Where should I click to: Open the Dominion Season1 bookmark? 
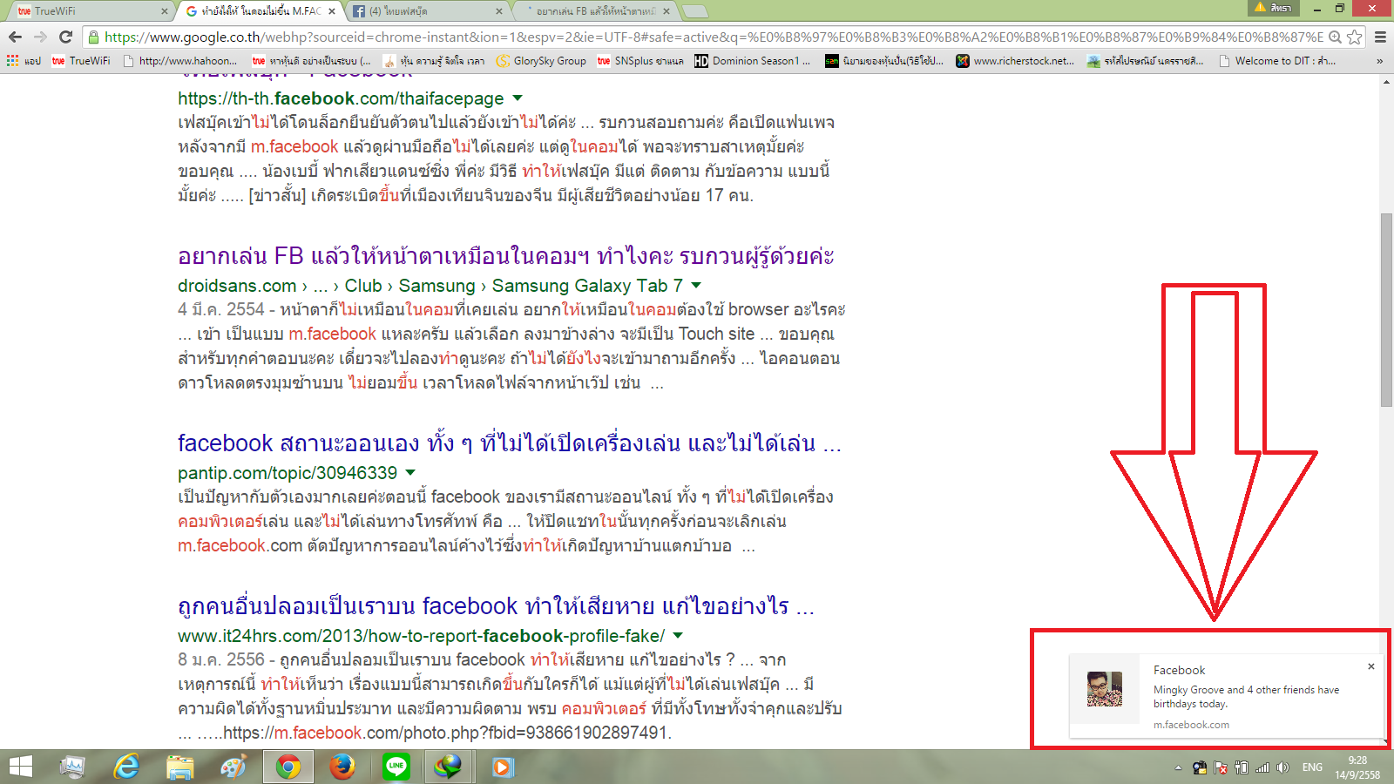point(753,61)
